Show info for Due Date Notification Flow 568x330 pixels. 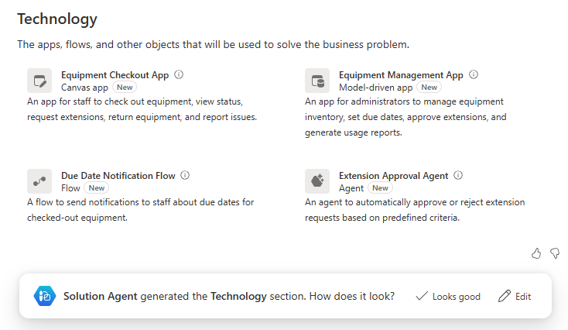point(185,176)
